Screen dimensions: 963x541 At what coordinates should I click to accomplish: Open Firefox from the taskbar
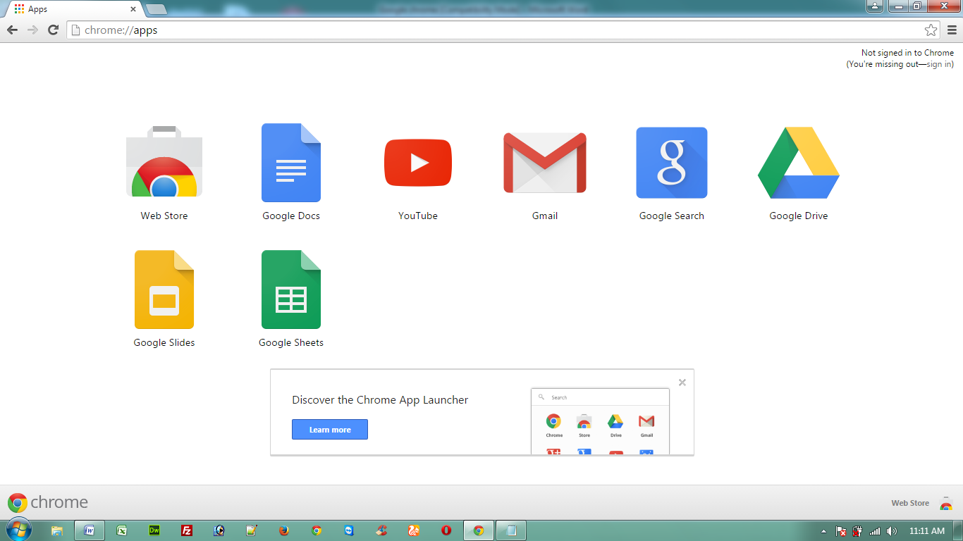point(284,530)
